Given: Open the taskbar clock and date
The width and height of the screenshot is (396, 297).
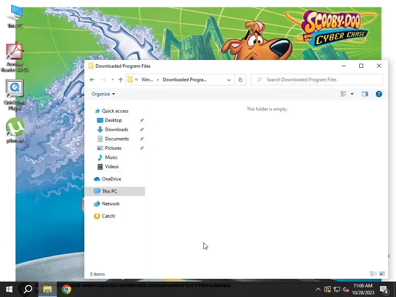Looking at the screenshot, I should click(x=363, y=289).
